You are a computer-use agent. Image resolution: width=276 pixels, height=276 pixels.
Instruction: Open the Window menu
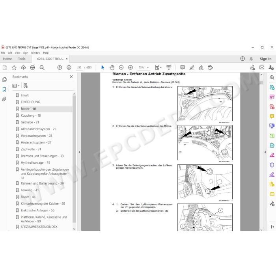click(35, 52)
